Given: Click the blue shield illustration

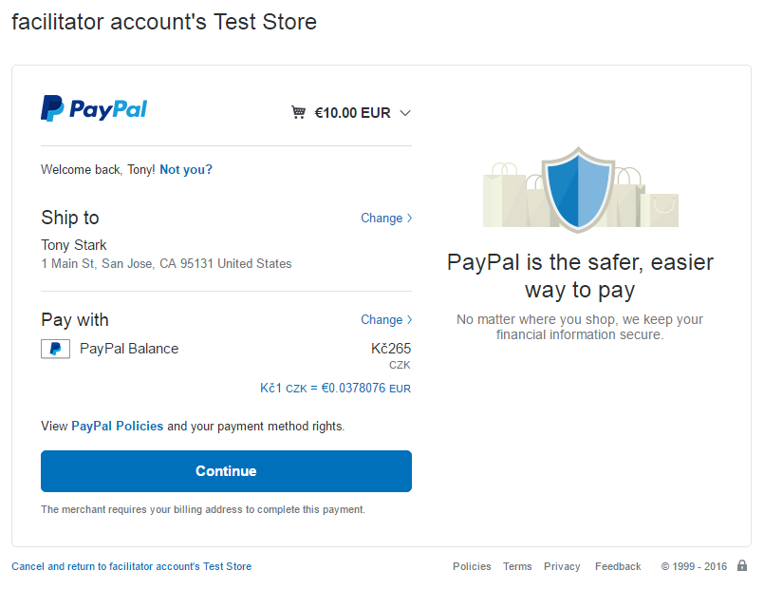Looking at the screenshot, I should point(578,190).
